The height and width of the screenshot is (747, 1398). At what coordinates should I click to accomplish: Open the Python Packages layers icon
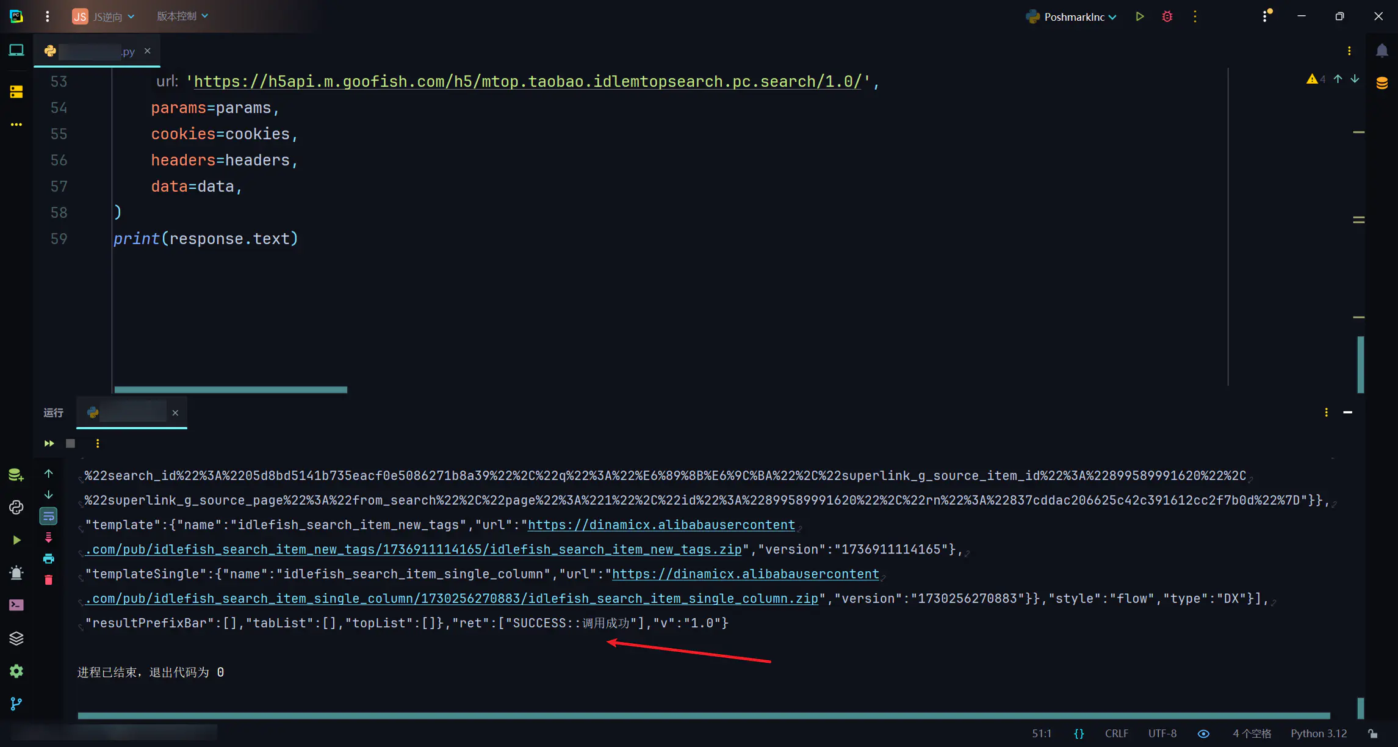[16, 638]
